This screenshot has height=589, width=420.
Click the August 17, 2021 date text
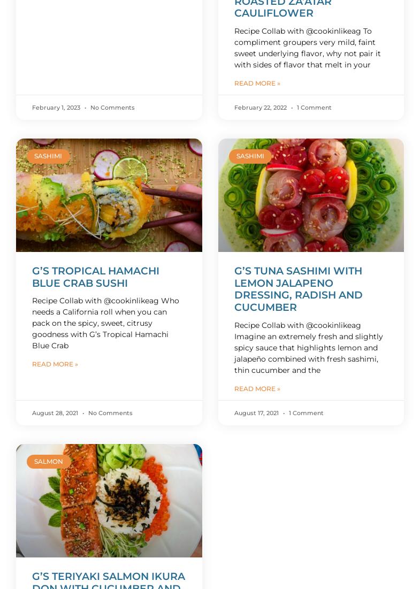pos(256,413)
